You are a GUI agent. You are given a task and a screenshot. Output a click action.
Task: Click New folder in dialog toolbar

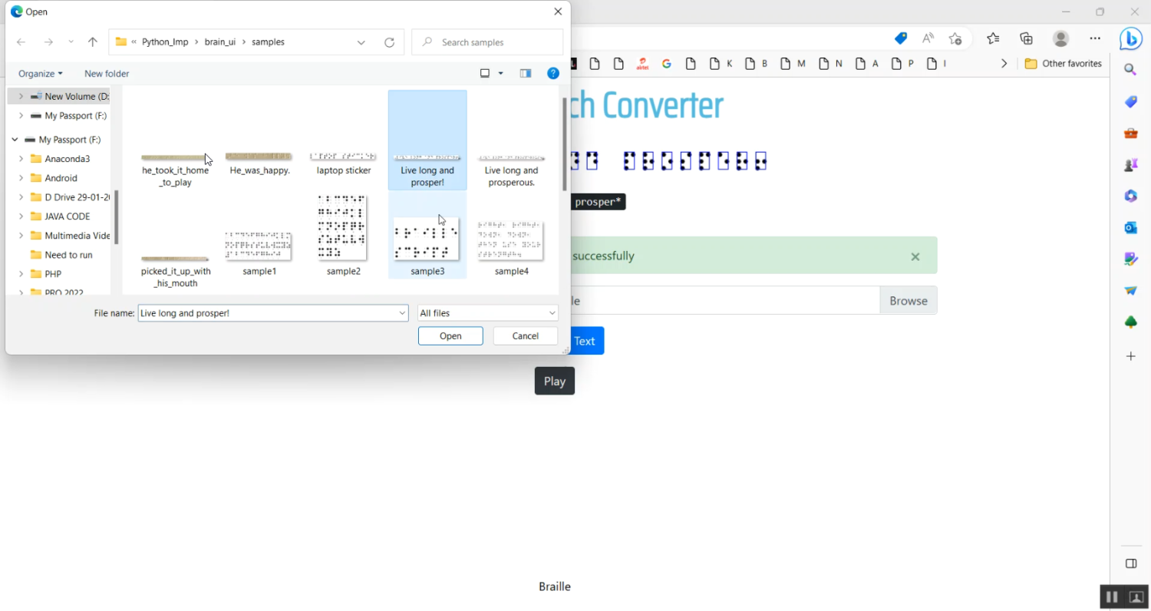click(107, 74)
